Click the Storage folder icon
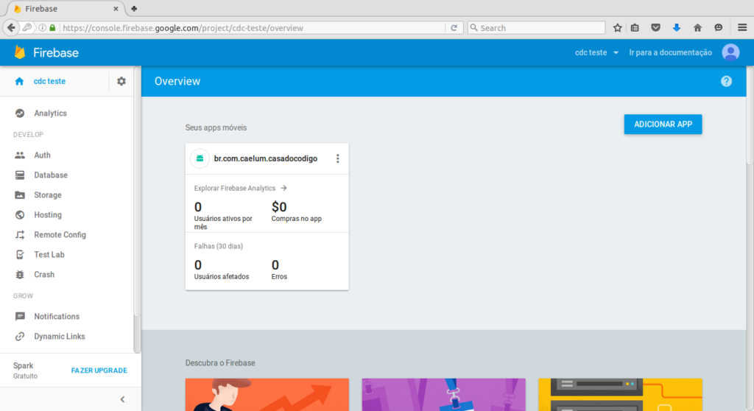 (x=20, y=195)
